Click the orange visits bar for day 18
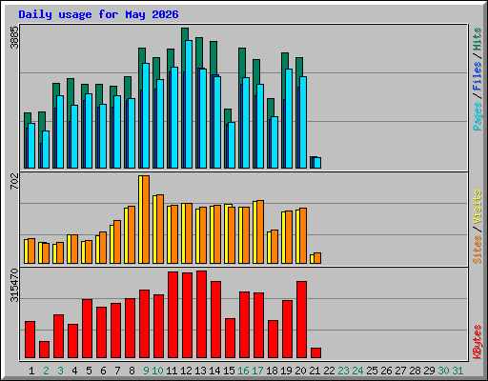The width and height of the screenshot is (488, 381). click(274, 247)
